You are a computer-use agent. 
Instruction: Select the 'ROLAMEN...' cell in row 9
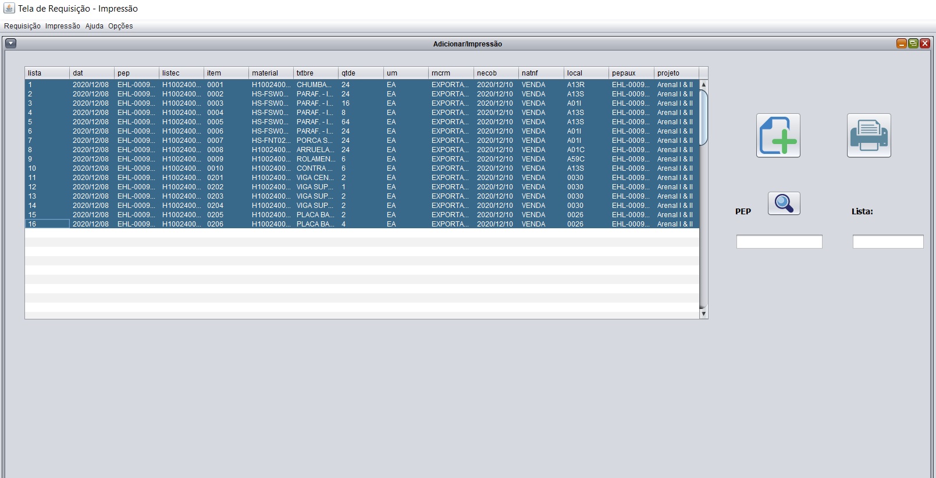316,159
